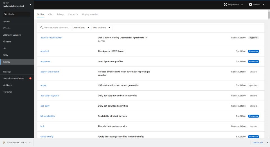Select Služby in the sidebar

tap(17, 62)
